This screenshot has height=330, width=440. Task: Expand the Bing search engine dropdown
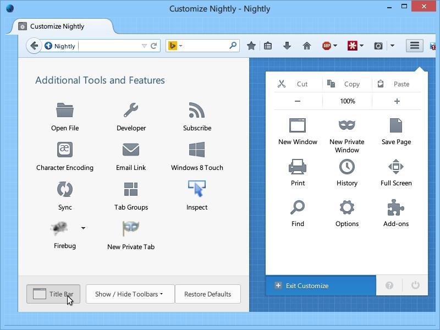click(x=180, y=46)
